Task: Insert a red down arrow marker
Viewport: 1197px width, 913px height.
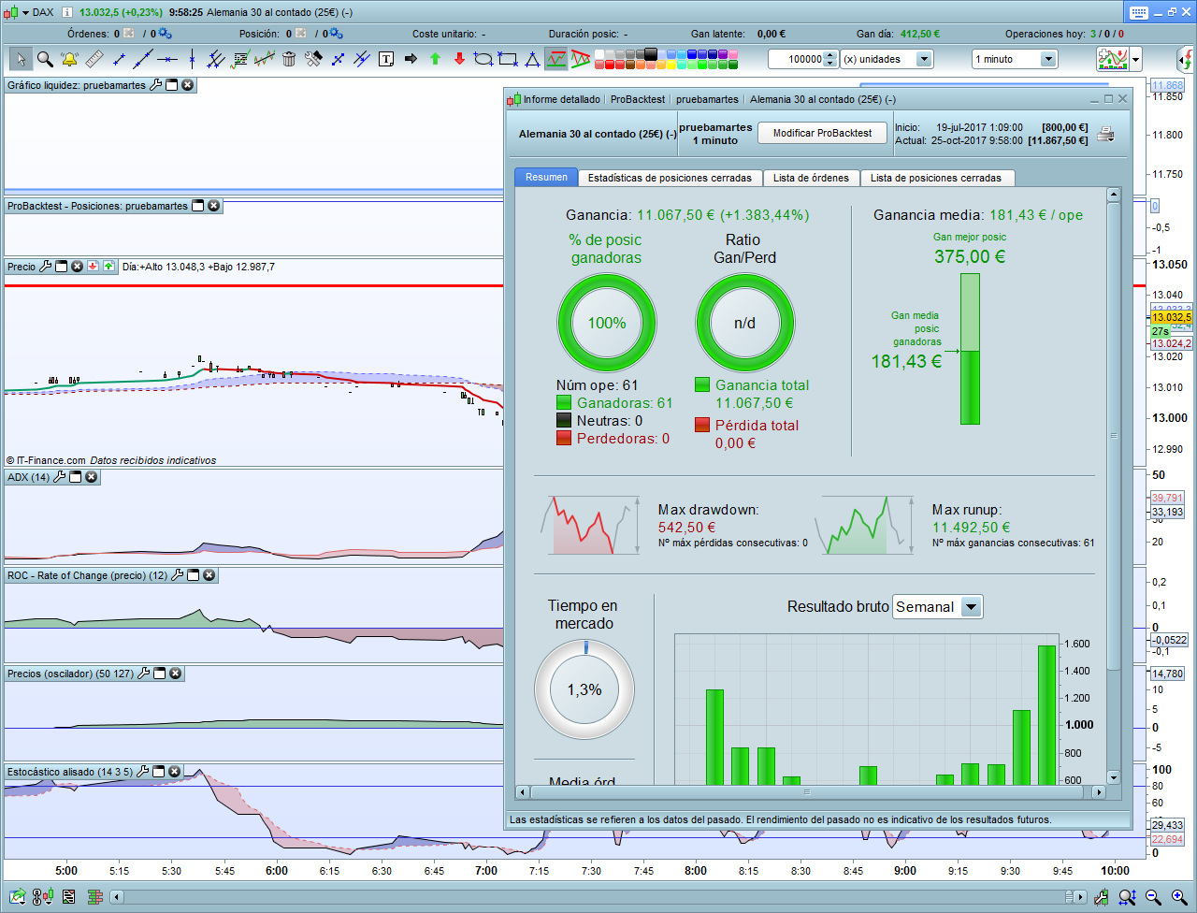Action: click(x=459, y=59)
